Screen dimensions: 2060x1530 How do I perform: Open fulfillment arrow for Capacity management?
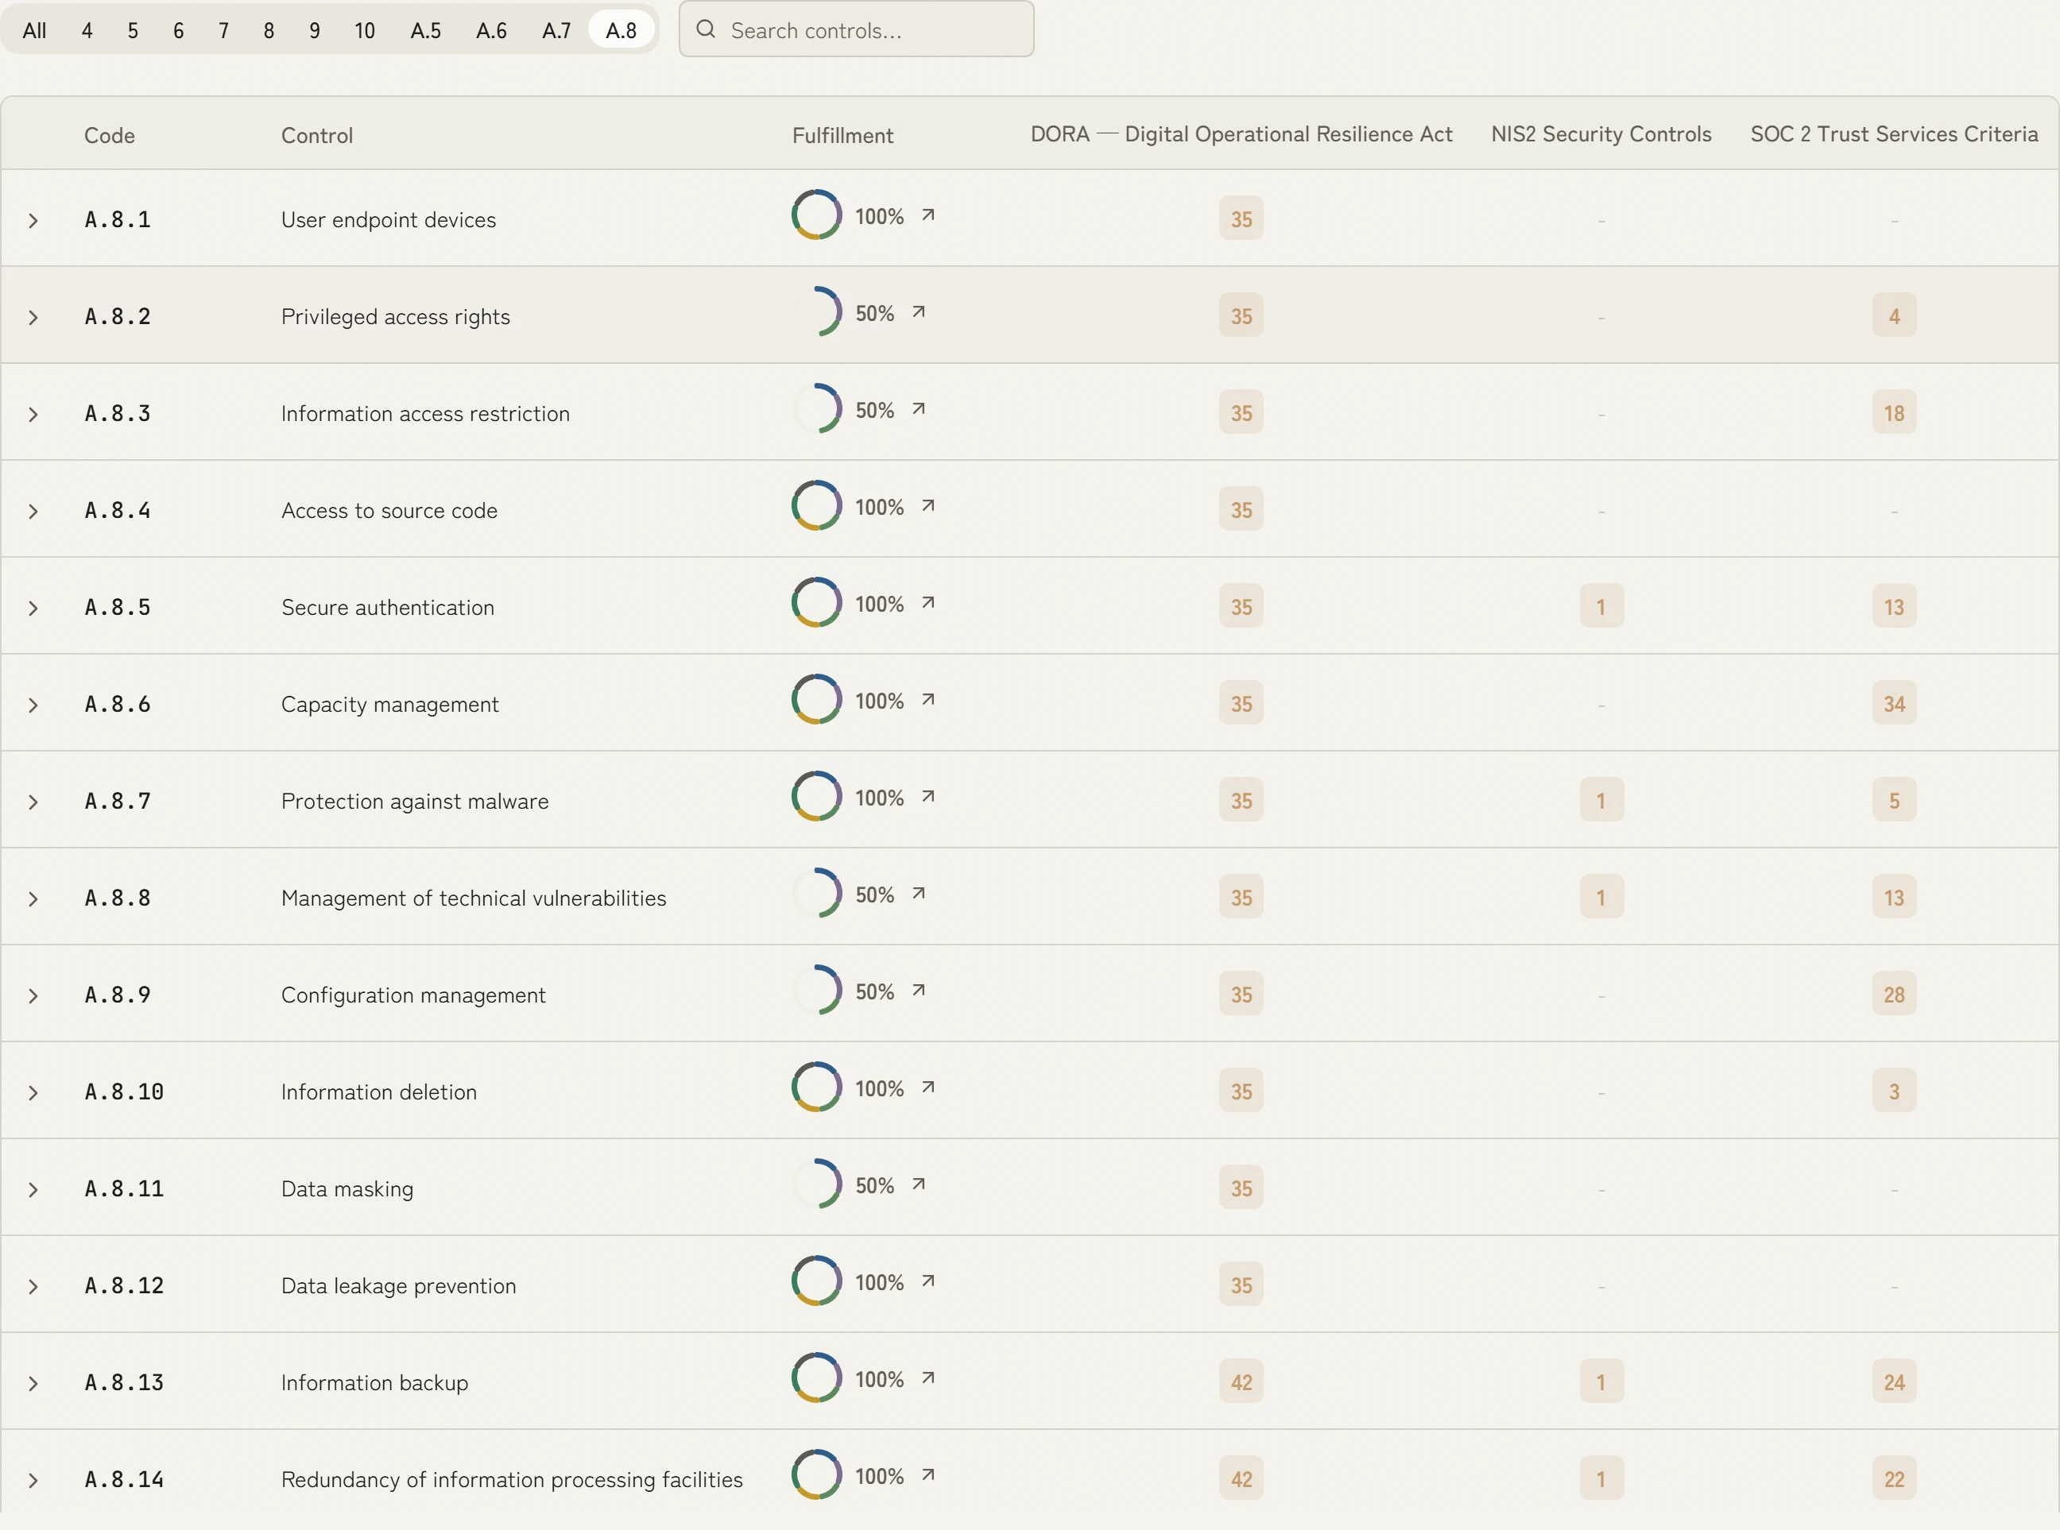pyautogui.click(x=927, y=699)
